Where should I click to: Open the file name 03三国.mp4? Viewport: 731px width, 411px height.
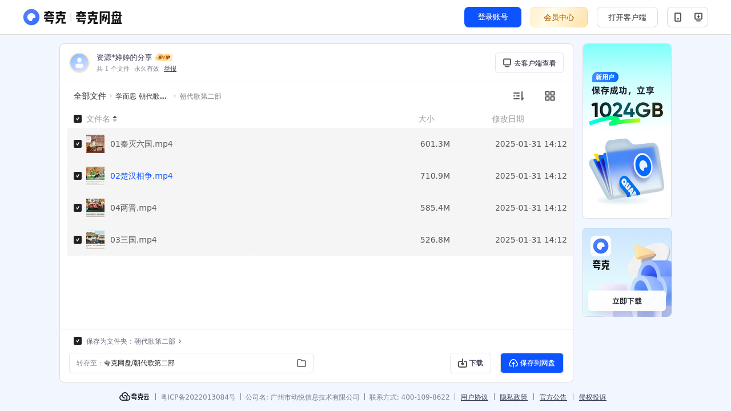(134, 240)
